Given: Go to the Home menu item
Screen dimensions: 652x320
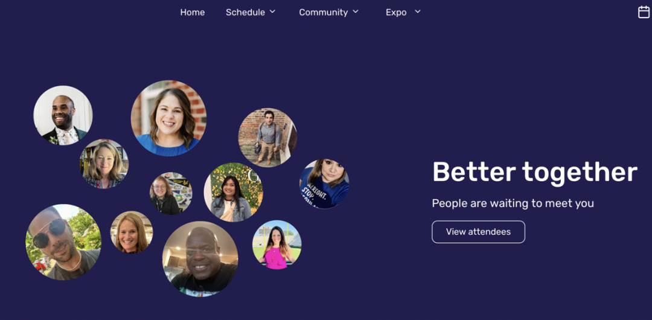Looking at the screenshot, I should (192, 13).
